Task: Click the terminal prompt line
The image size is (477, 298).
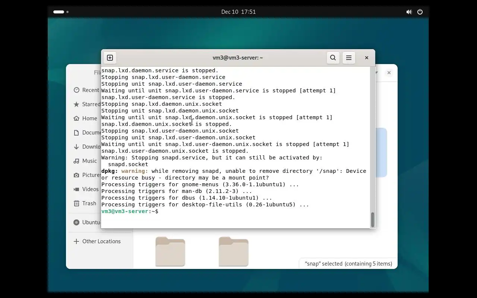Action: coord(130,212)
